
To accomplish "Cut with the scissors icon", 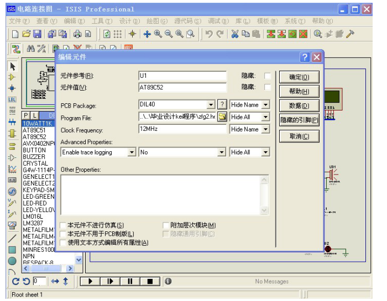I will [235, 34].
